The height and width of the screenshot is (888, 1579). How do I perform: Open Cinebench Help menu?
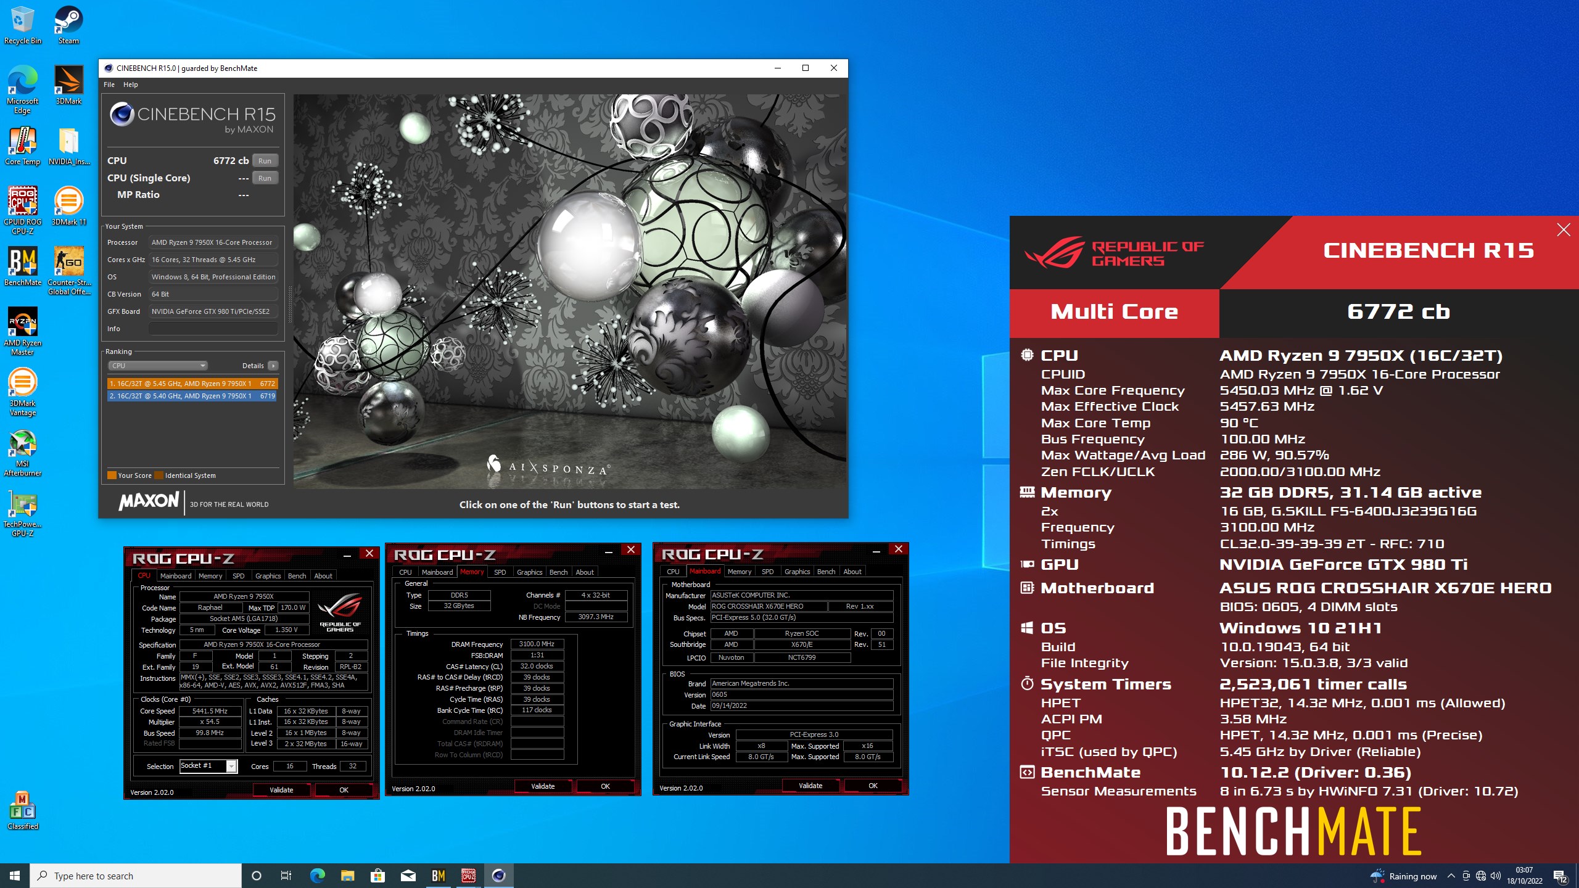(130, 84)
